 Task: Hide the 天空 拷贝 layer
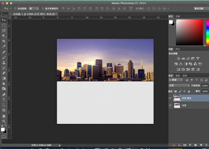(x=170, y=98)
